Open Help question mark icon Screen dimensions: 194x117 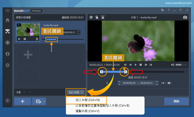pos(168,10)
